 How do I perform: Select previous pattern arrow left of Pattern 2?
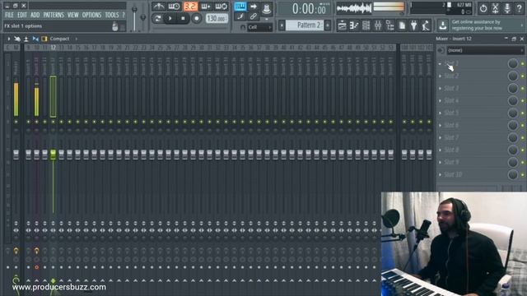pos(282,25)
